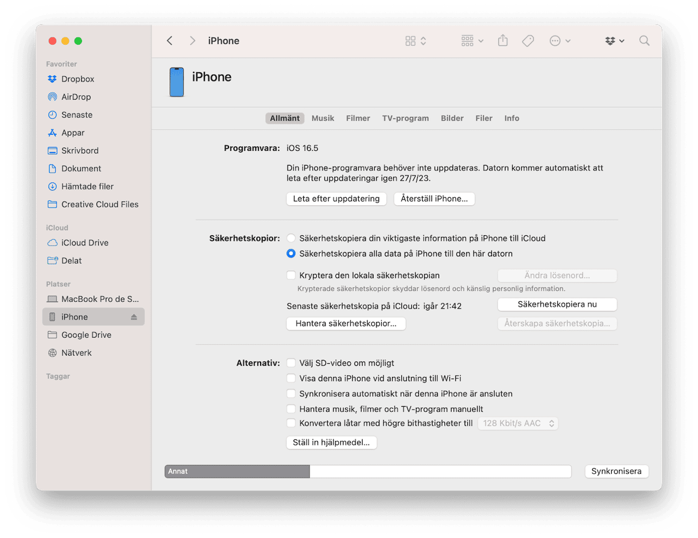Image resolution: width=698 pixels, height=538 pixels.
Task: Open the more actions ellipsis menu
Action: point(560,41)
